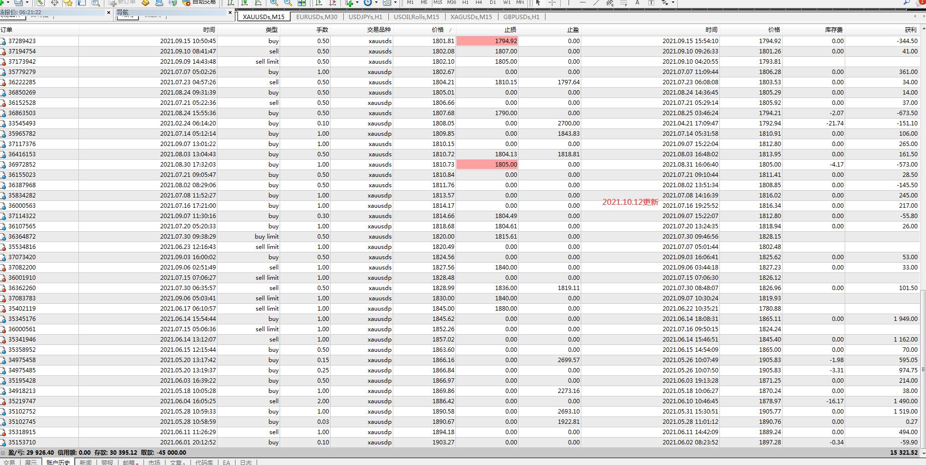
Task: Switch to the USOILRolls,M15 chart tab
Action: pos(416,17)
